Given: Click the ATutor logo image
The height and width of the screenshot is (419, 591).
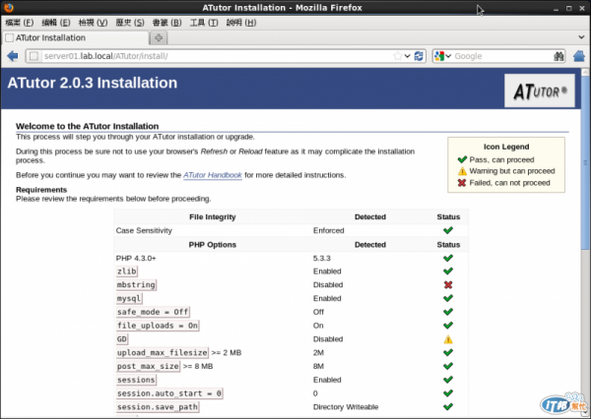Looking at the screenshot, I should [540, 90].
